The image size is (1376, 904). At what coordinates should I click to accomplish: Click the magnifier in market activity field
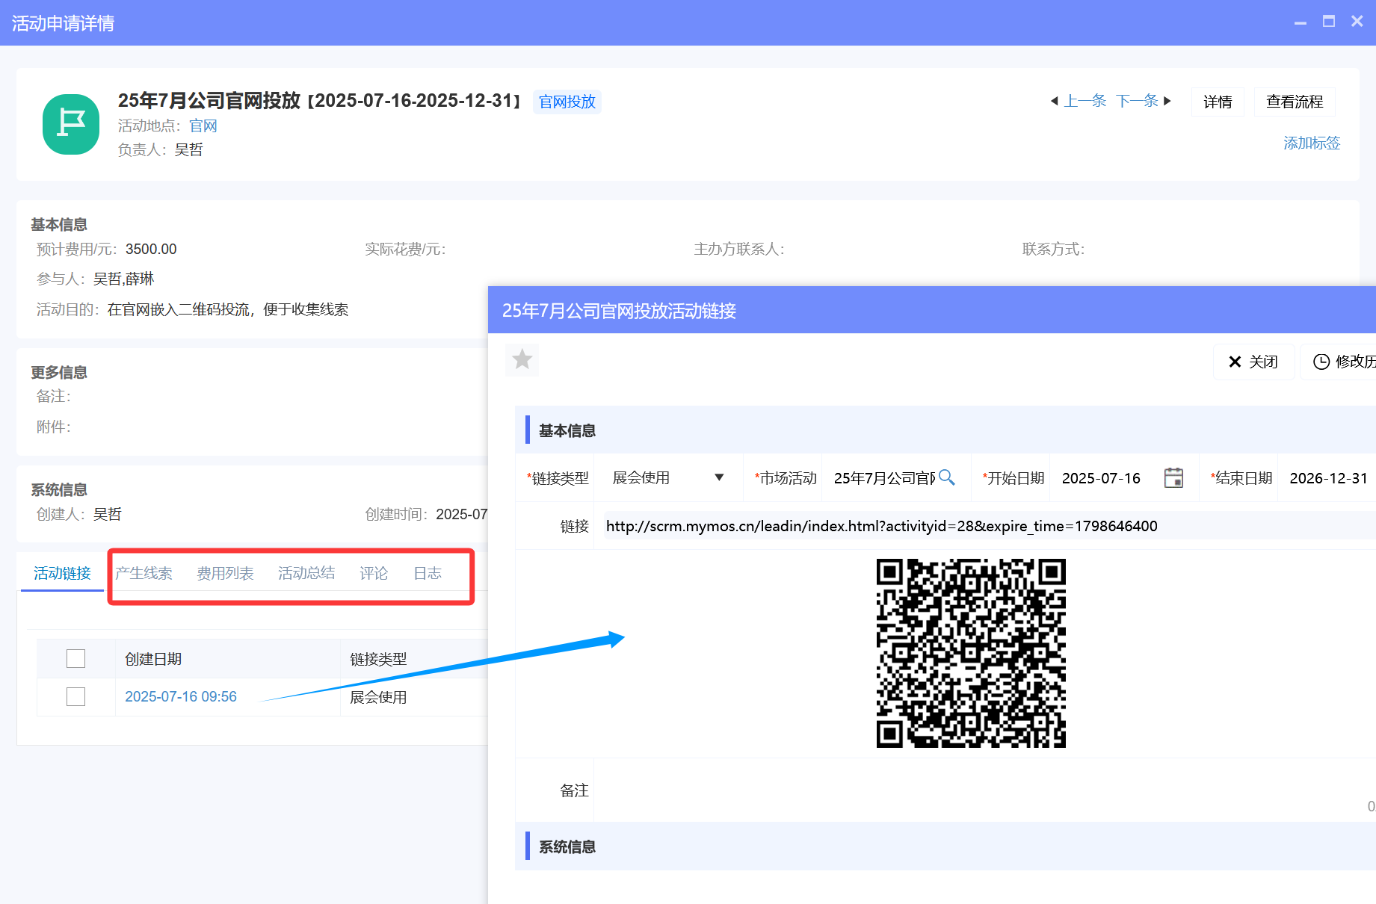coord(946,477)
